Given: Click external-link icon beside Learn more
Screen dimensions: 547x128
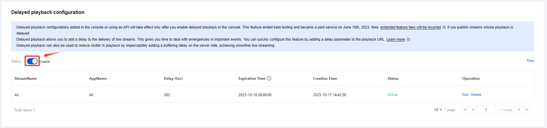Looking at the screenshot, I should pos(408,39).
